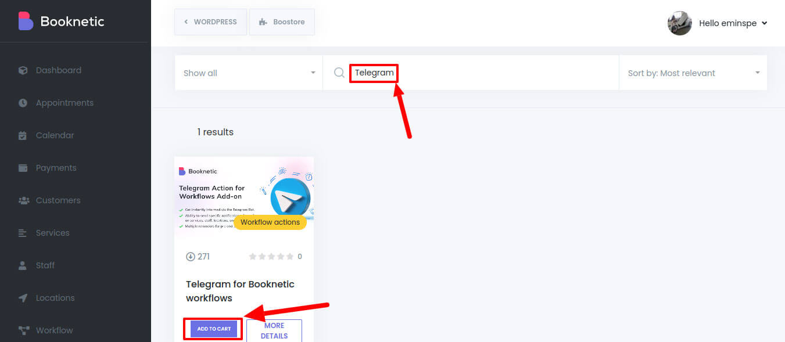
Task: Open Dashboard via its cube icon
Action: click(x=23, y=70)
